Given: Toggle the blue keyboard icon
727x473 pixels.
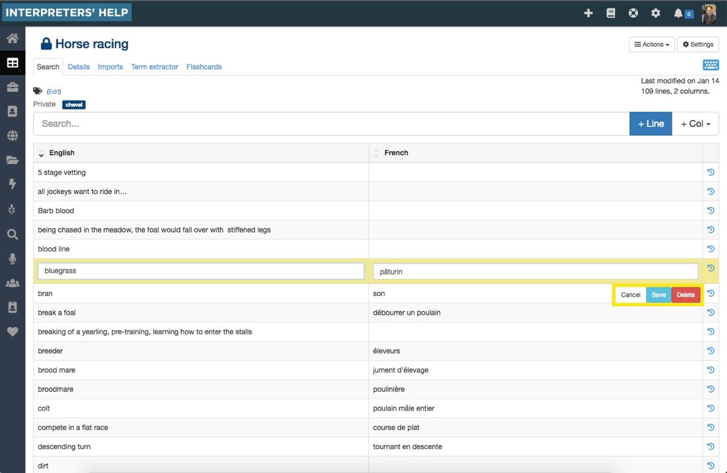Looking at the screenshot, I should tap(711, 65).
